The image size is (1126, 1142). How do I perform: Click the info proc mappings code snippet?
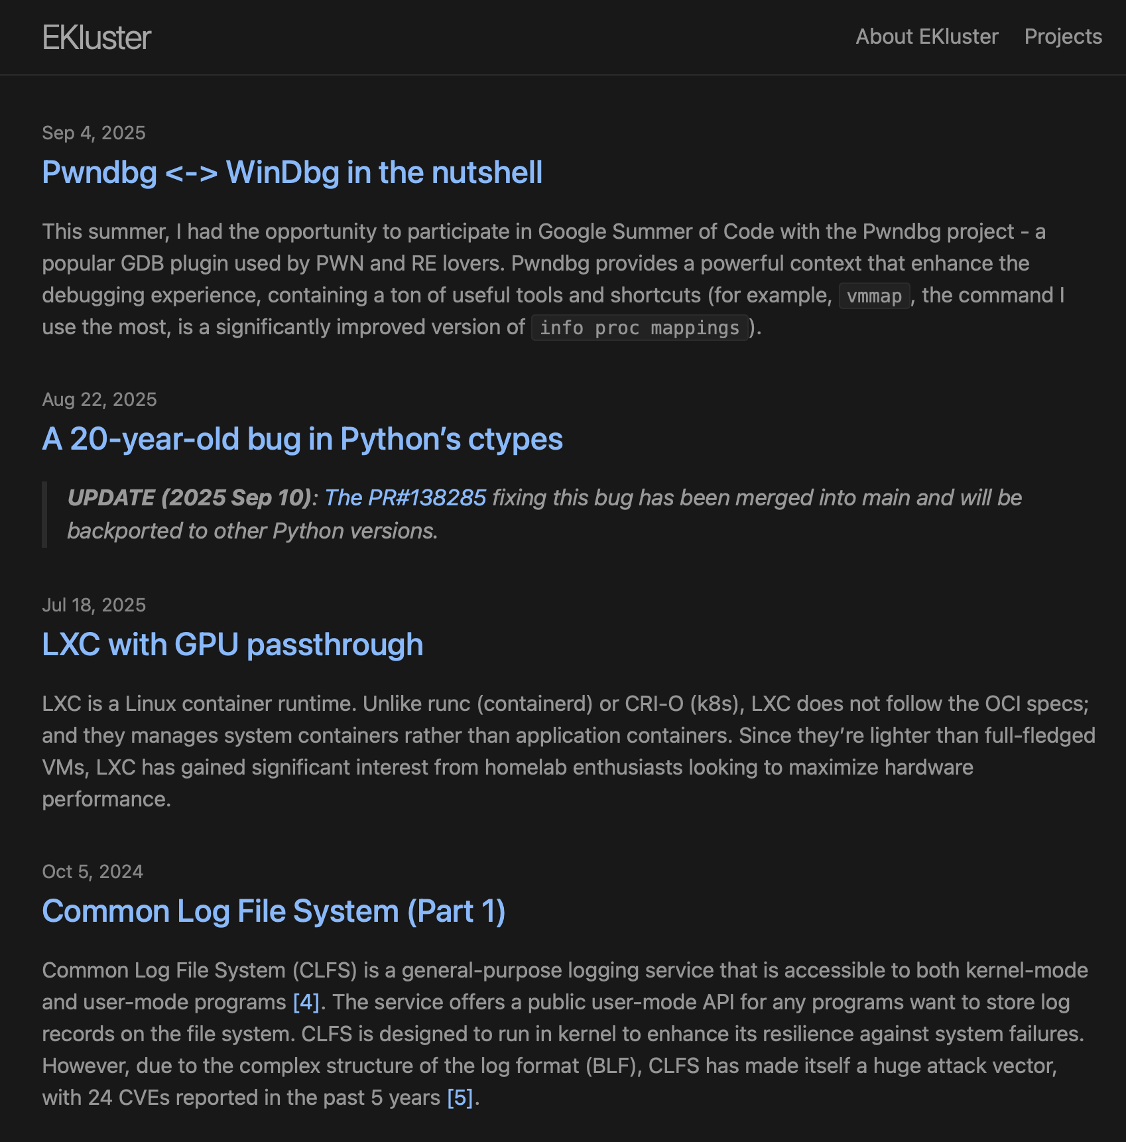pyautogui.click(x=639, y=328)
